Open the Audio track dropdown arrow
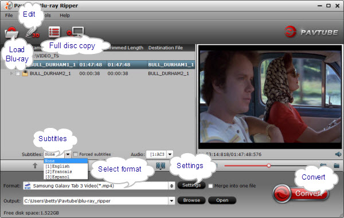The width and height of the screenshot is (344, 218). [x=170, y=154]
